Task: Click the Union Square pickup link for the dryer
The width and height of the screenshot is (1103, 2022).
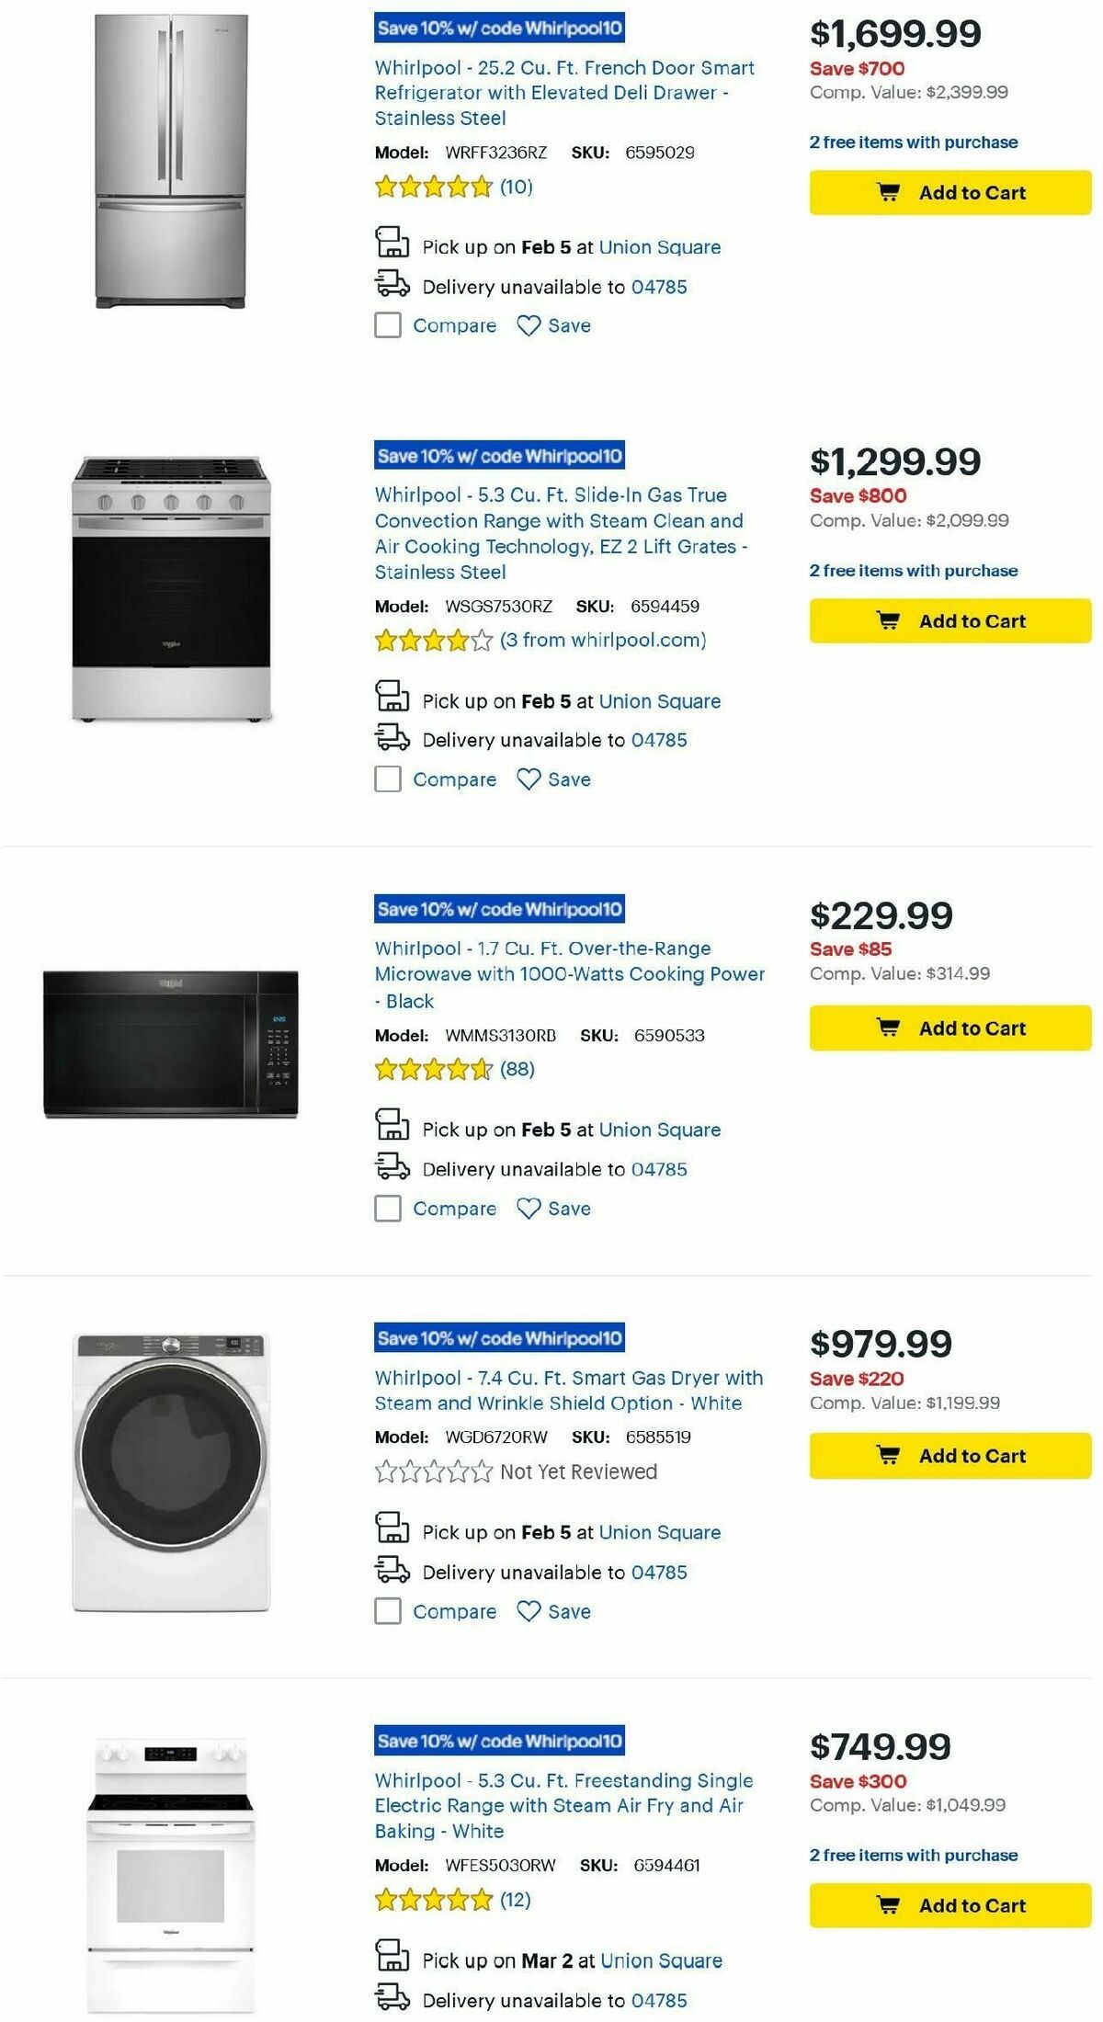Action: [659, 1532]
